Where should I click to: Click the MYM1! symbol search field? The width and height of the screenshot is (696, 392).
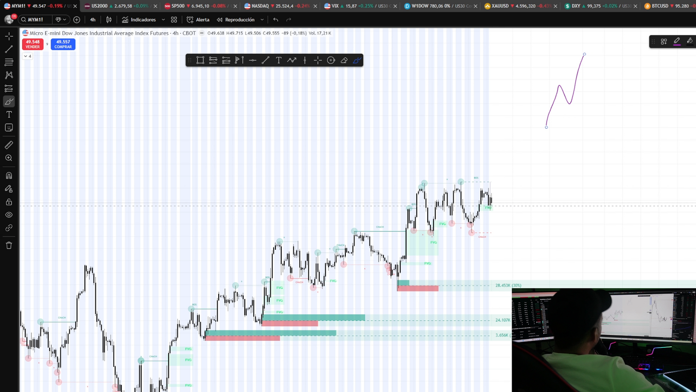point(36,20)
